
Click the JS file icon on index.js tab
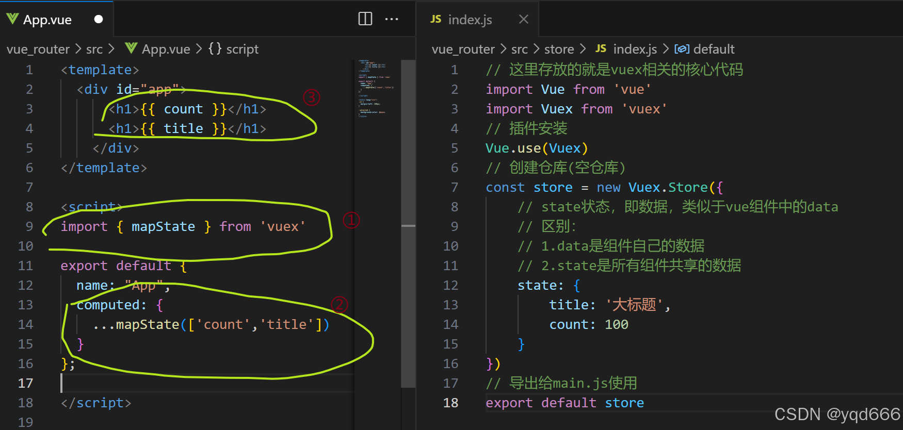(436, 19)
